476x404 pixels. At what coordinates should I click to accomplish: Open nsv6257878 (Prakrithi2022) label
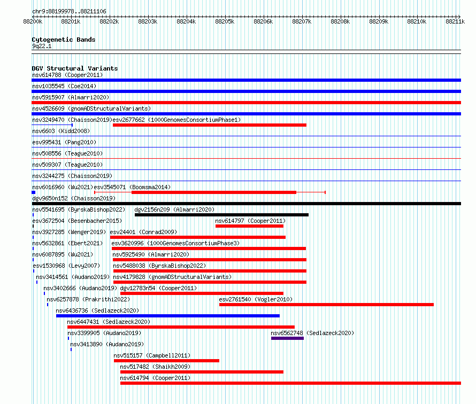pyautogui.click(x=88, y=299)
